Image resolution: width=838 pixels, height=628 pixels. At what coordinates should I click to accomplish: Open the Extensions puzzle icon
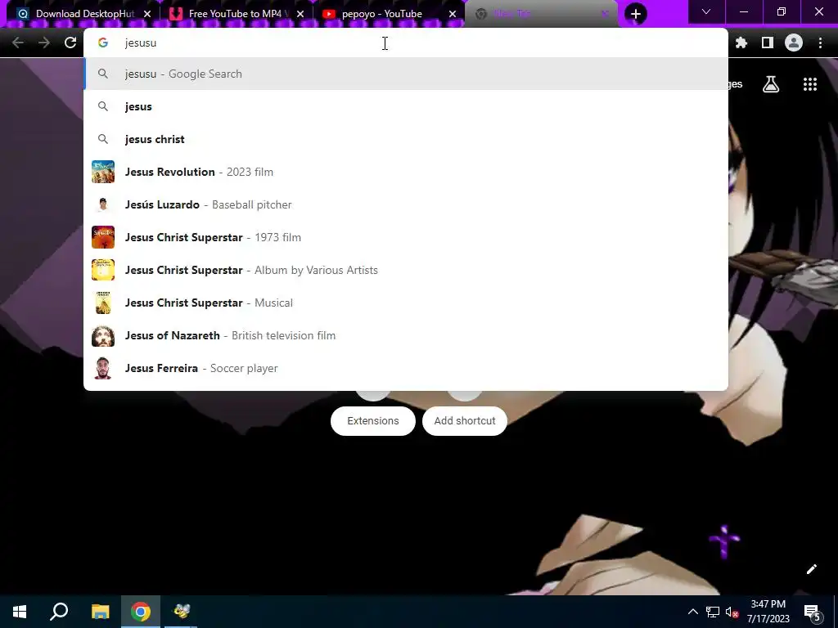tap(741, 43)
